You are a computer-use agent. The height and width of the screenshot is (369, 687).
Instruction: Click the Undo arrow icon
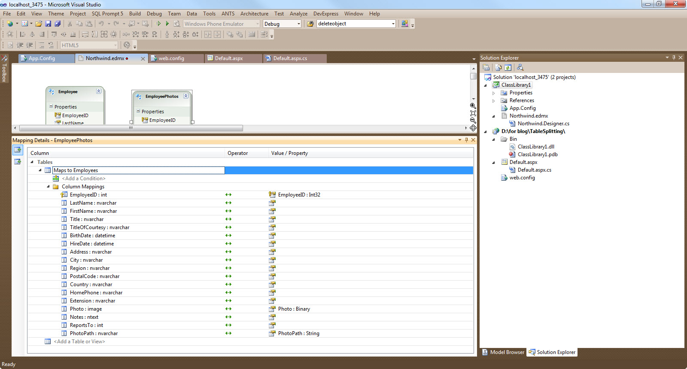tap(101, 24)
